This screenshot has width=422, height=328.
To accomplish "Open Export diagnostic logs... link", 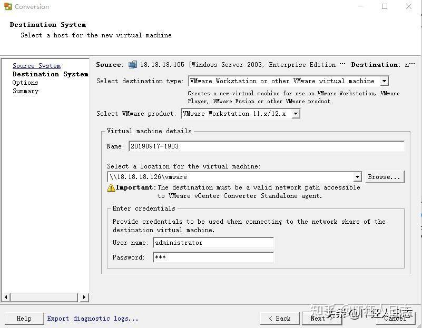I will 93,319.
